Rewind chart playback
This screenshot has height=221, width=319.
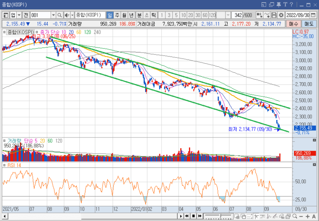tap(187, 216)
